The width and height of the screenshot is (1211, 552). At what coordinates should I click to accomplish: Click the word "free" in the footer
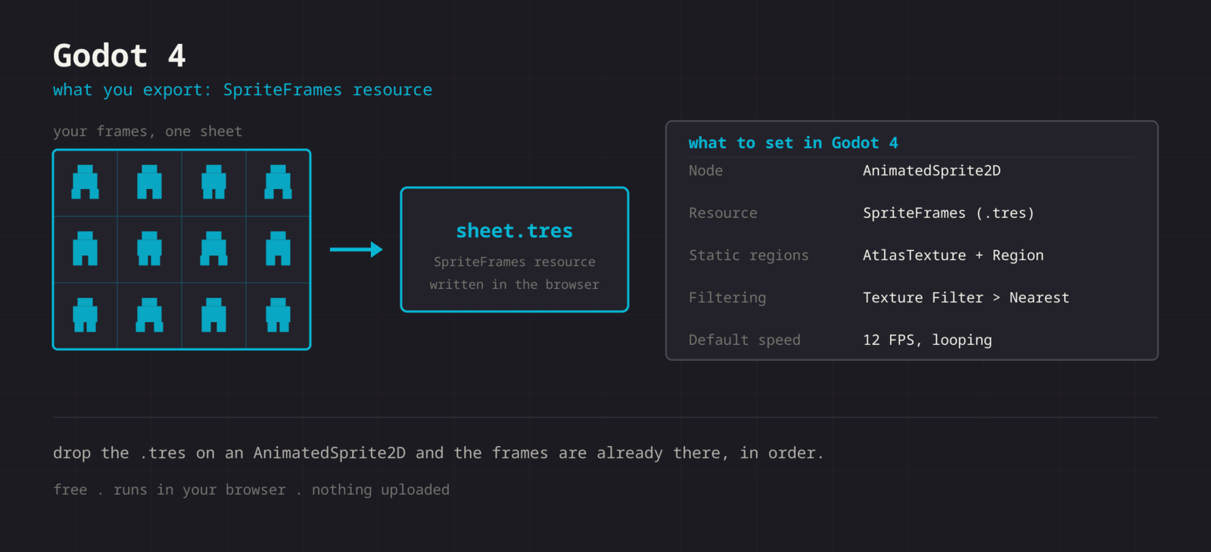pyautogui.click(x=70, y=490)
